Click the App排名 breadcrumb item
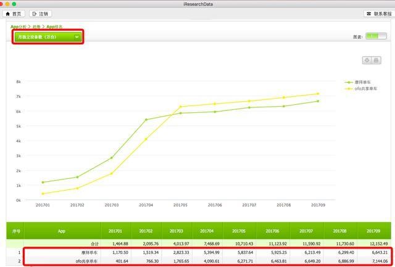This screenshot has height=267, width=395. coord(54,27)
